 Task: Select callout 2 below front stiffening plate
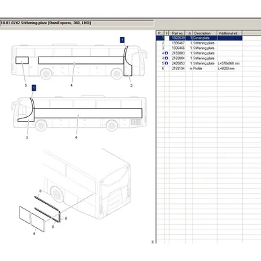pos(131,85)
